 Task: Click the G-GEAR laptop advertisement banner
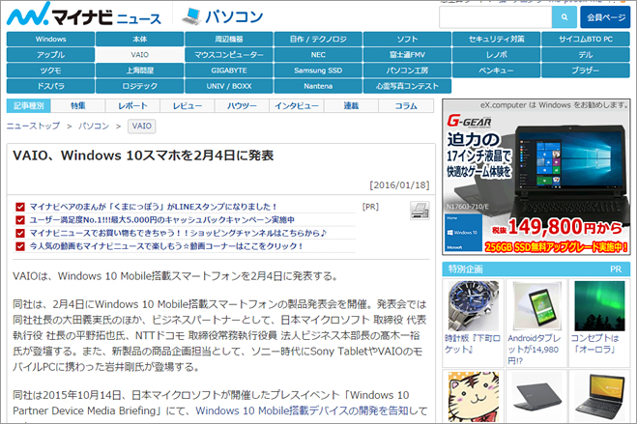[x=536, y=177]
